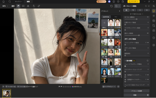Open the color adjustment sun icon

point(154,16)
